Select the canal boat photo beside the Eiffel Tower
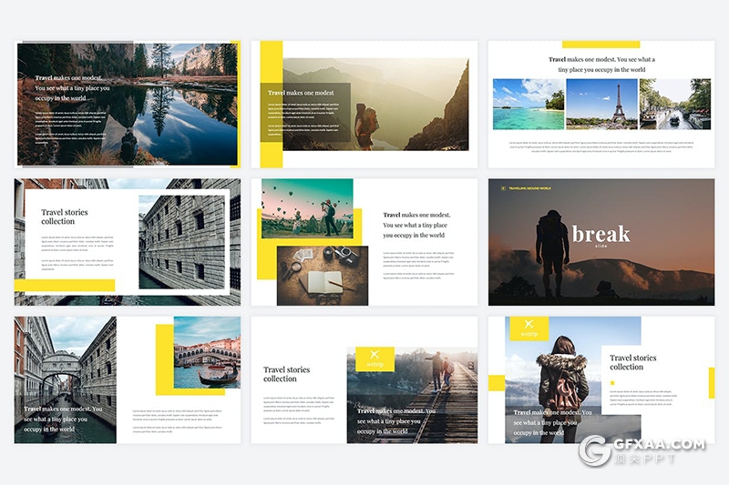 pos(674,104)
